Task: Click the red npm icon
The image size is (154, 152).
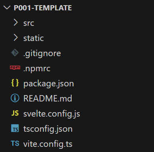Action: click(x=15, y=68)
